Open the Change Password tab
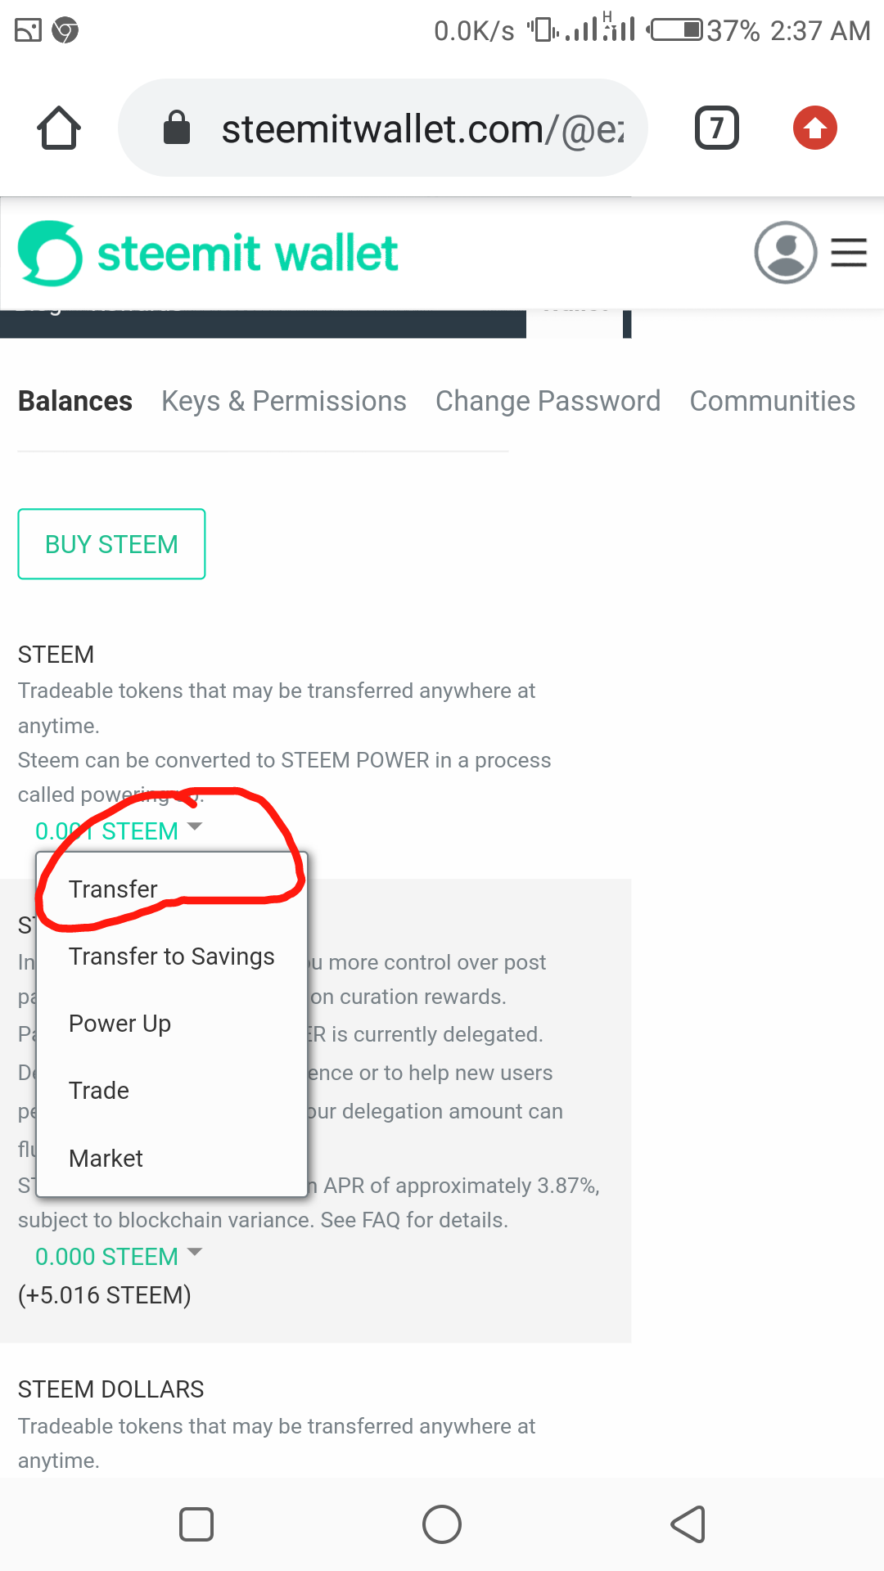Image resolution: width=884 pixels, height=1571 pixels. tap(548, 401)
